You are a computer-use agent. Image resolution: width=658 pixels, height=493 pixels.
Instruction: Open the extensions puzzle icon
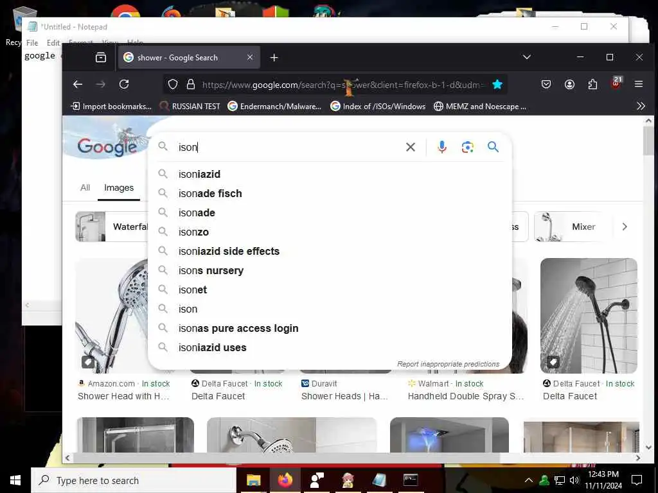pos(592,84)
